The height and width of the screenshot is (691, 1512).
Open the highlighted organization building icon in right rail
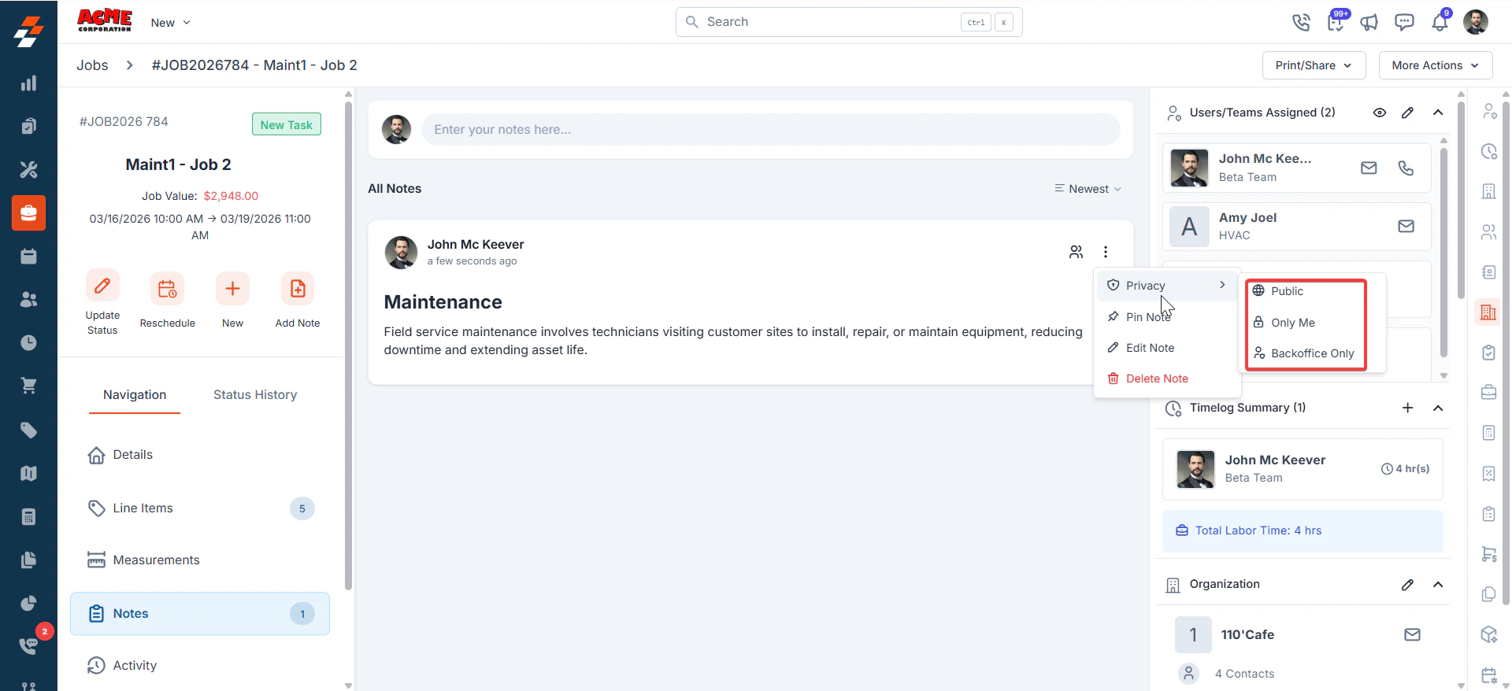[1488, 312]
